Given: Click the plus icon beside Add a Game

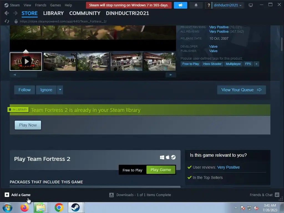Looking at the screenshot, I should point(7,195).
